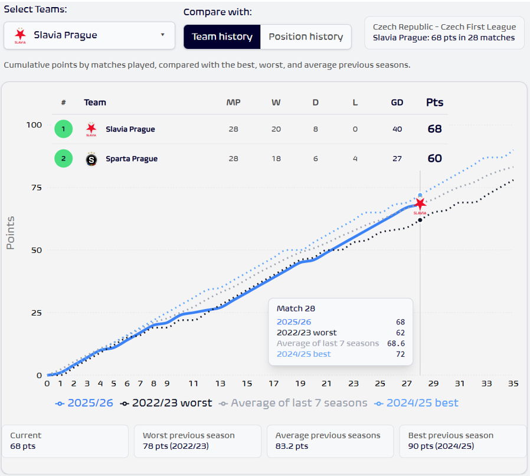This screenshot has height=476, width=530.
Task: Click the highlighted blue data point at match 28
Action: pyautogui.click(x=419, y=195)
